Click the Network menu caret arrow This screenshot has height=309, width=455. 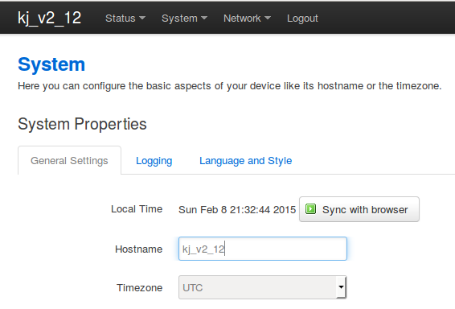click(268, 18)
